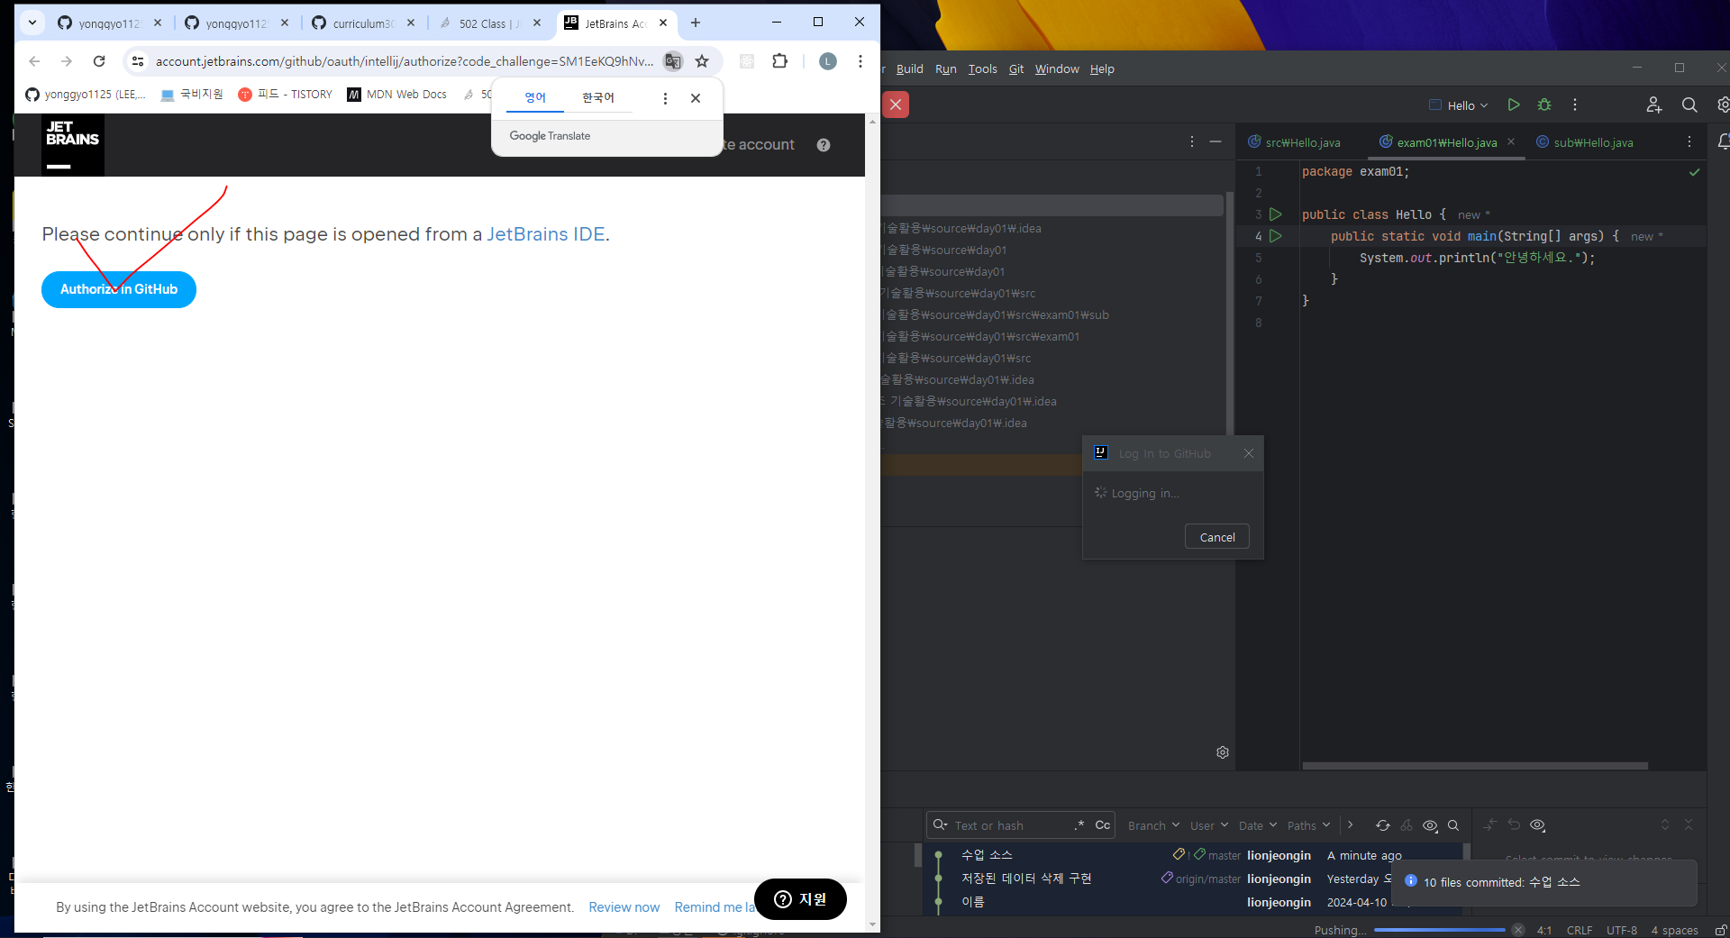Open the Tools menu

pos(982,68)
